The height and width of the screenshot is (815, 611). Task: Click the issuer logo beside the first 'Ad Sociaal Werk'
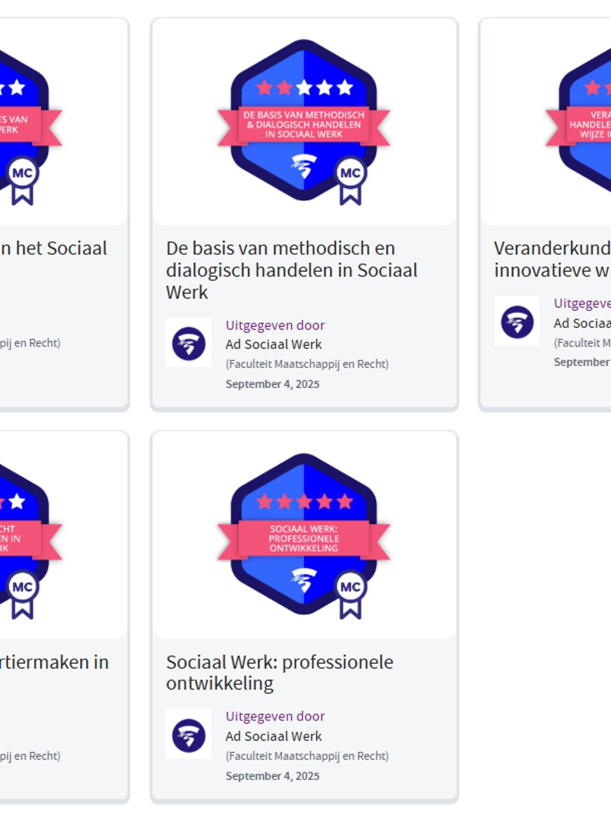coord(189,343)
